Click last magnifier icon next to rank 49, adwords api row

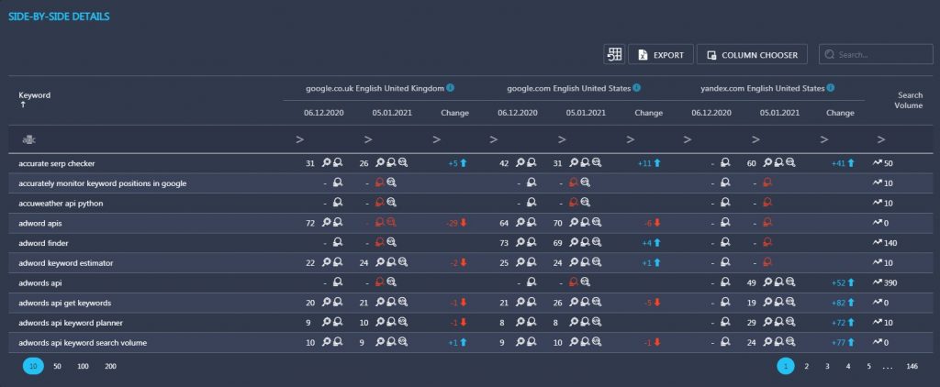click(x=790, y=282)
